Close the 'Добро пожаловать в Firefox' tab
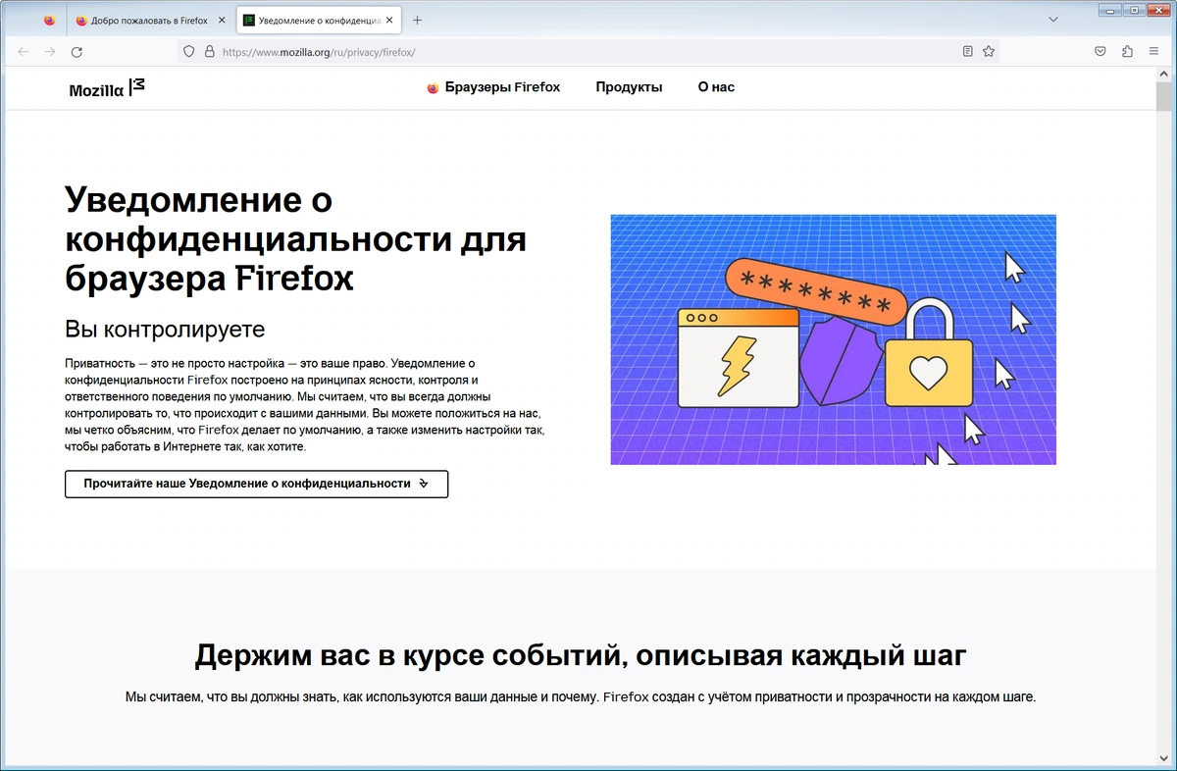Screen dimensions: 1177x771 [x=222, y=20]
